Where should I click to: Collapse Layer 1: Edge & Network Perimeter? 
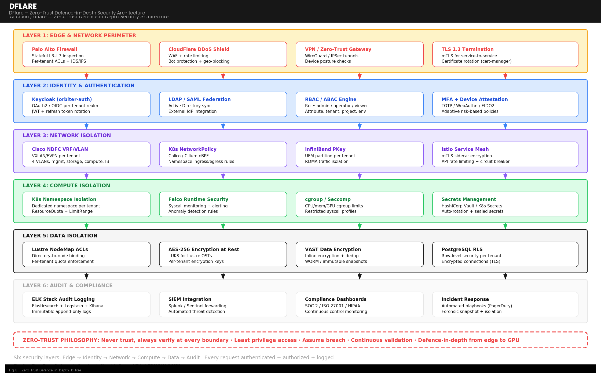pyautogui.click(x=79, y=35)
